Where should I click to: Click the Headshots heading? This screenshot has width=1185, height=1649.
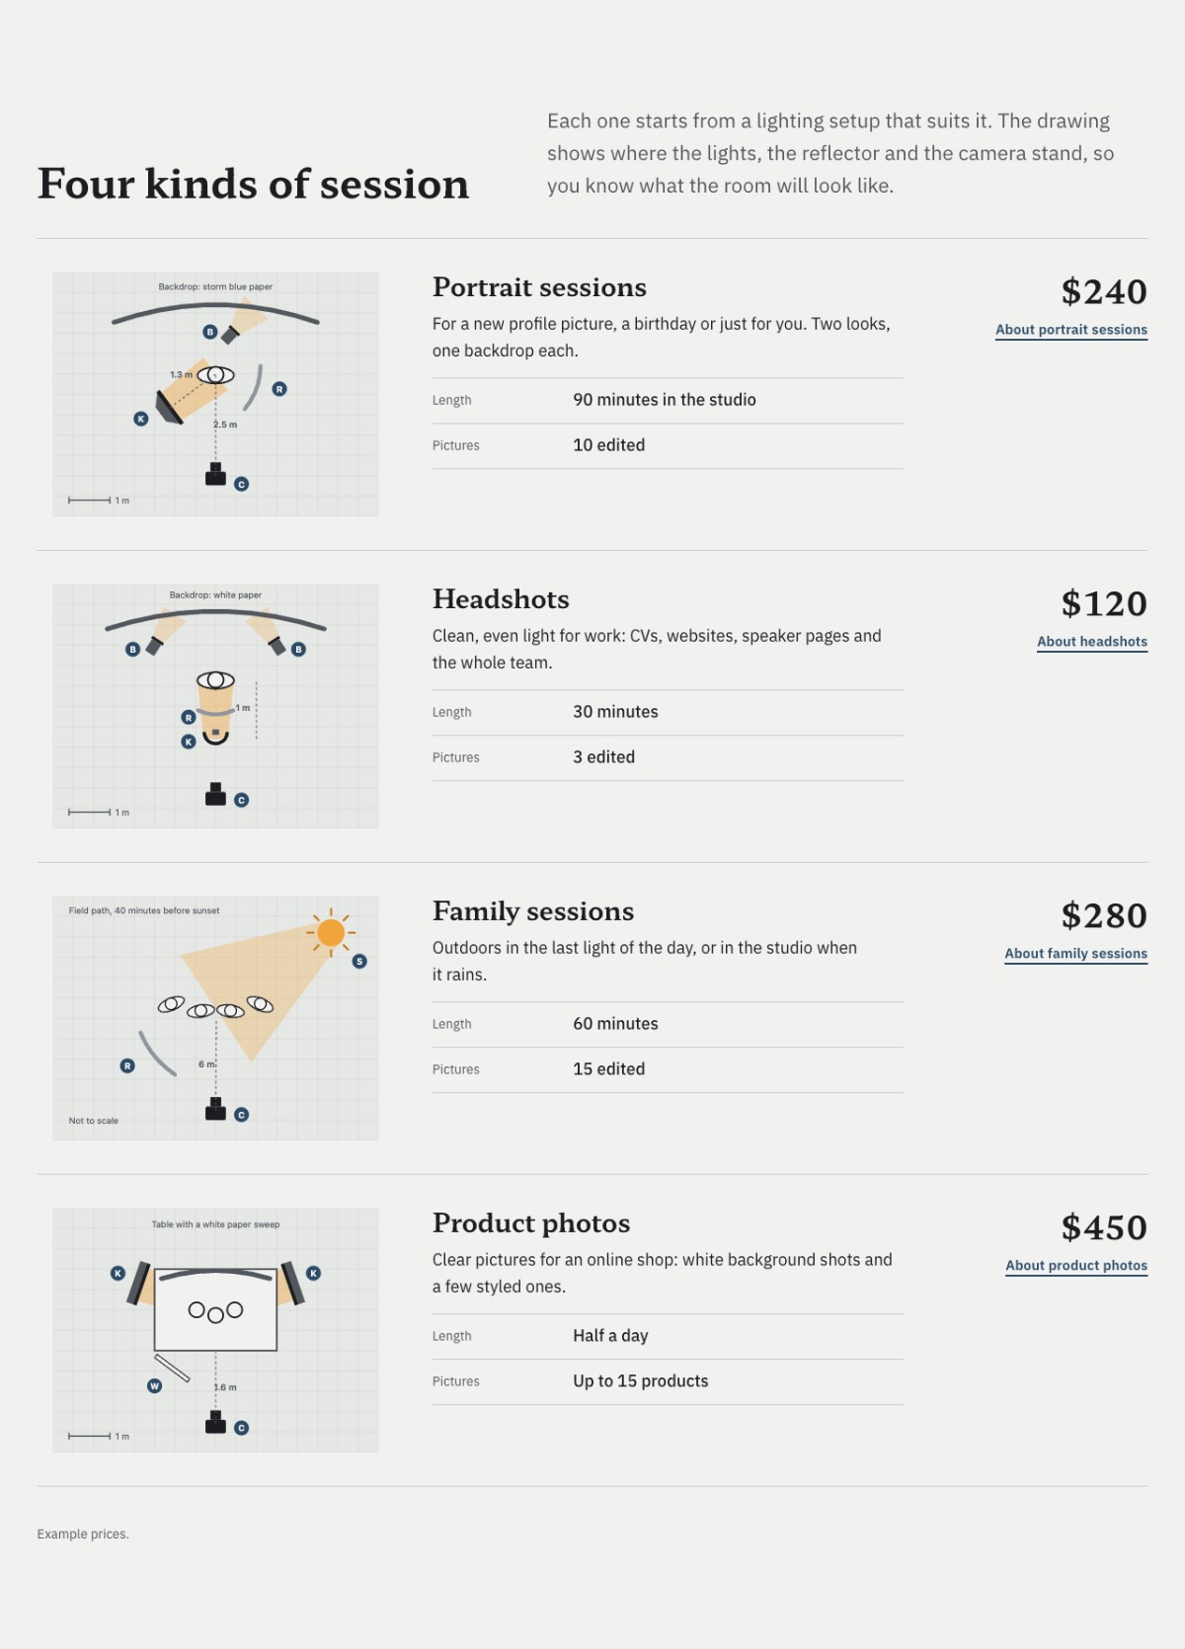coord(501,599)
